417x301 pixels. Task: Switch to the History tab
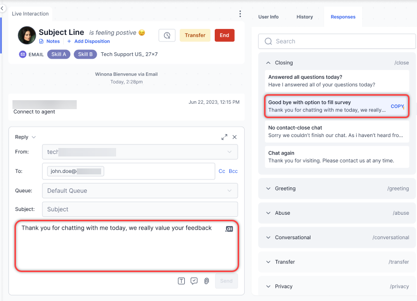(304, 17)
